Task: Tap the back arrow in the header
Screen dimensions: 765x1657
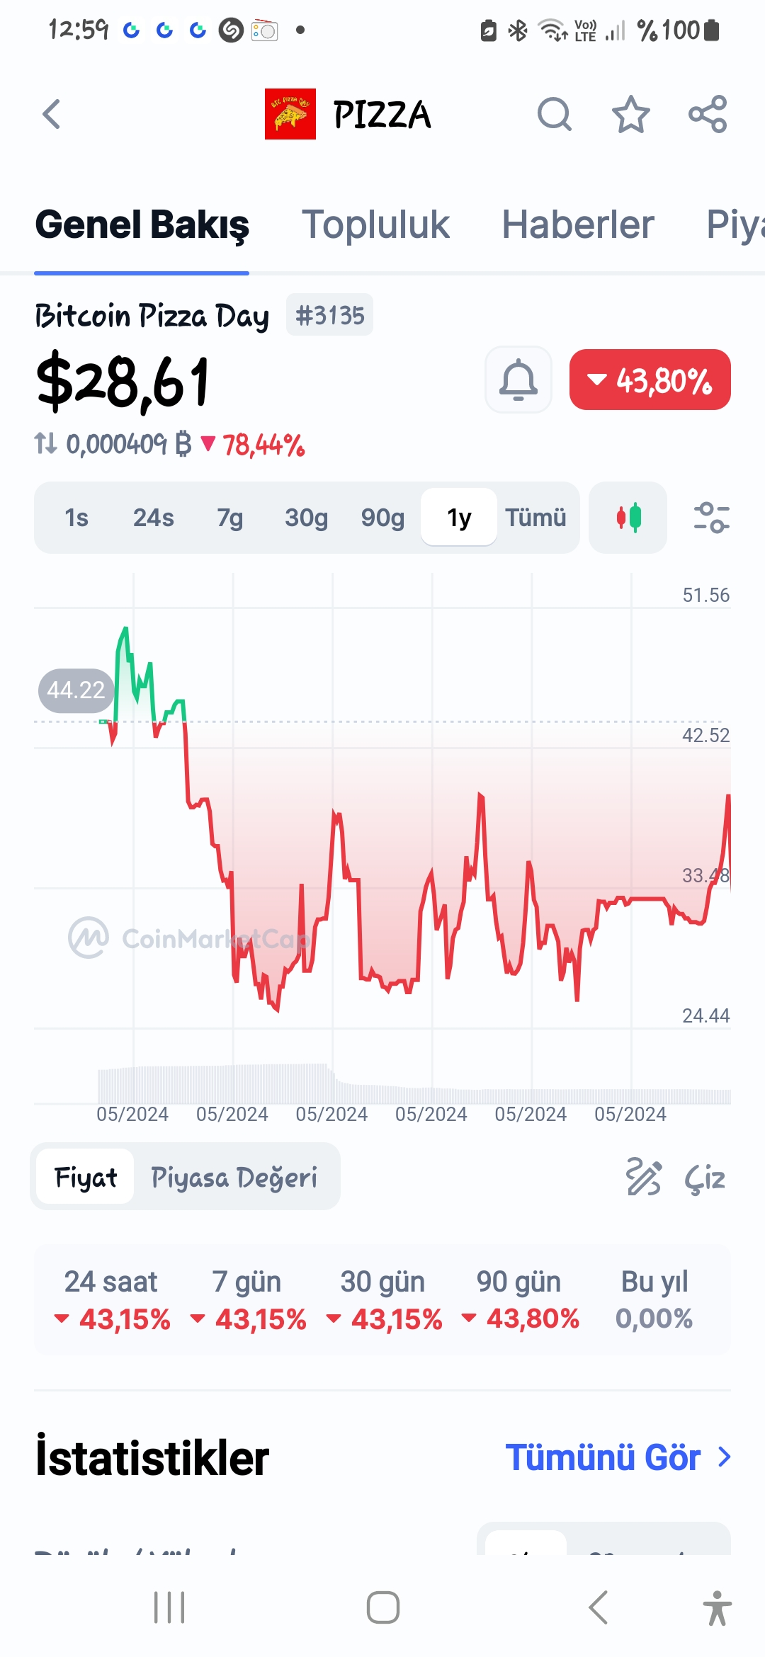Action: click(52, 114)
